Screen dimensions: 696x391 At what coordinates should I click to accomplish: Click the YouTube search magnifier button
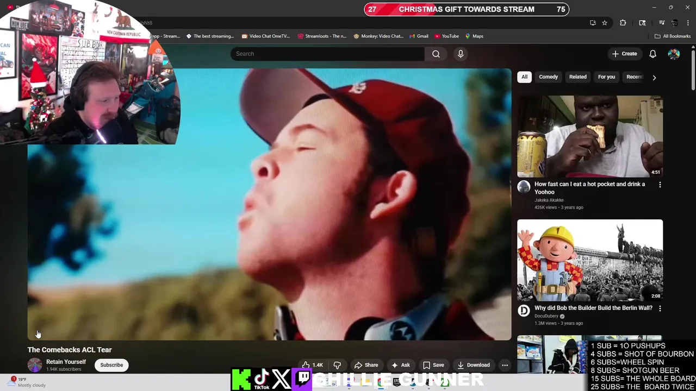(x=436, y=54)
